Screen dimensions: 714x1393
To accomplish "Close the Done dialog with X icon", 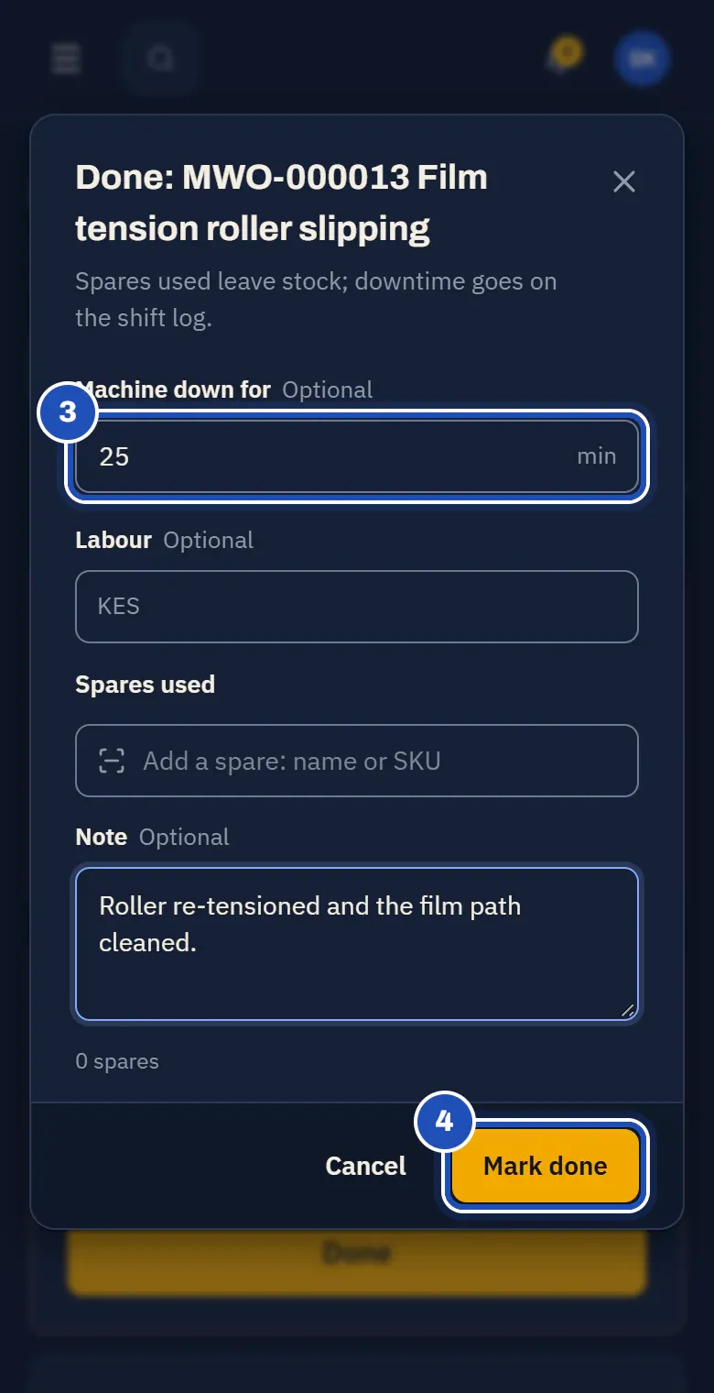I will coord(624,181).
